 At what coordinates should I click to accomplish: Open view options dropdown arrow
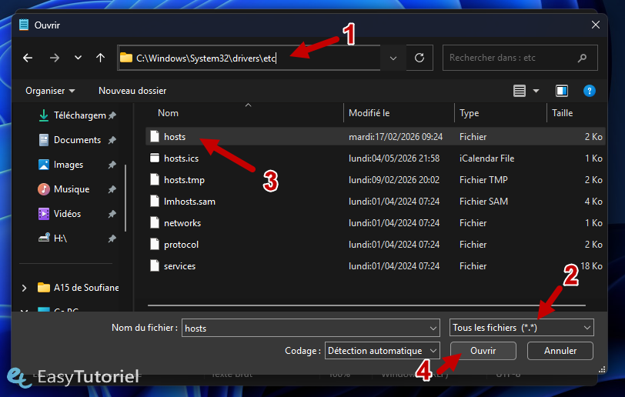coord(536,91)
